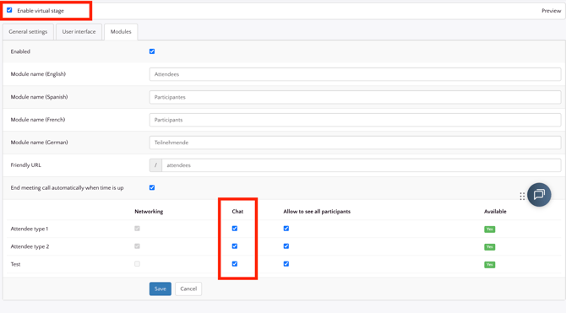Open the User interface tab

79,32
